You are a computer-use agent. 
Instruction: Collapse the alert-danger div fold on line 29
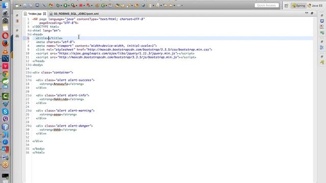(31, 126)
